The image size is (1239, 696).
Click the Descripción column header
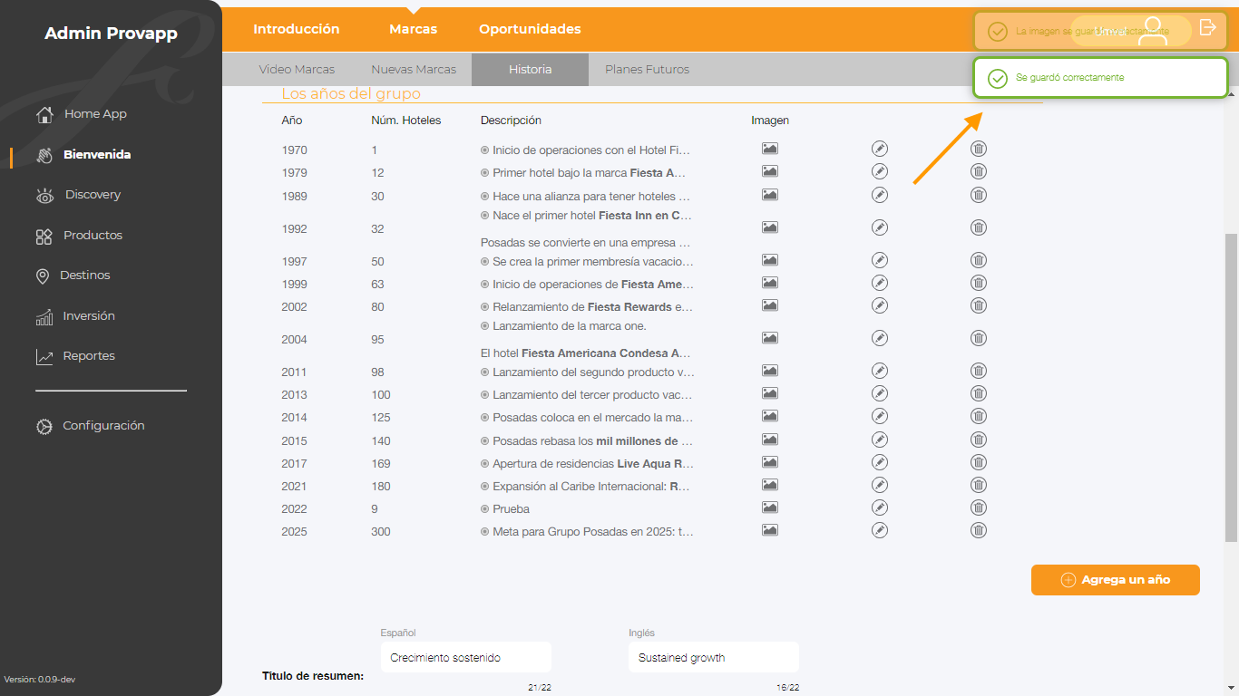pyautogui.click(x=511, y=120)
